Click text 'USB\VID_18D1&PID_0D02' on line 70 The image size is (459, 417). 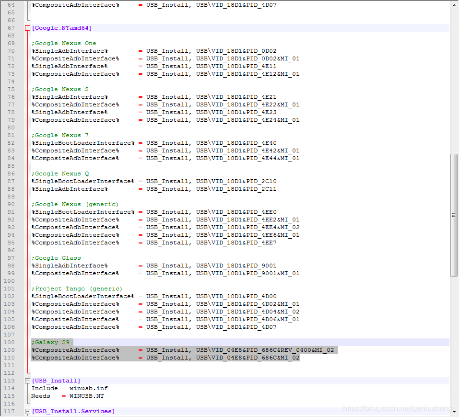click(x=236, y=51)
